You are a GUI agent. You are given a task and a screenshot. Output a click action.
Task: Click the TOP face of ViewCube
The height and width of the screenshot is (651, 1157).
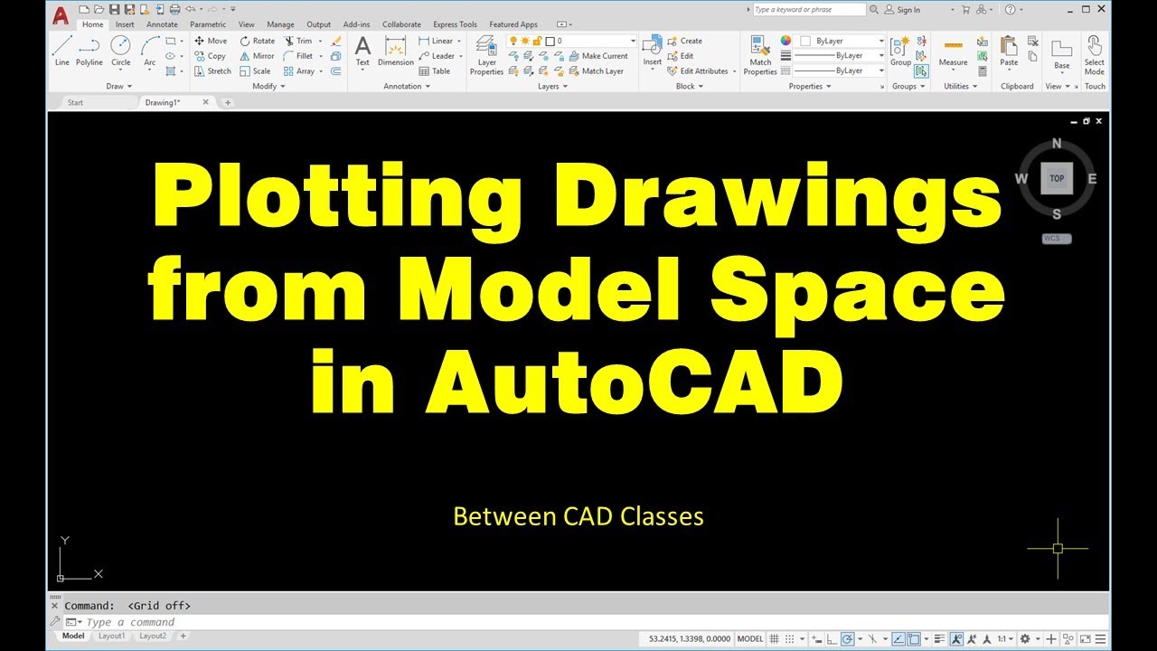pyautogui.click(x=1057, y=178)
